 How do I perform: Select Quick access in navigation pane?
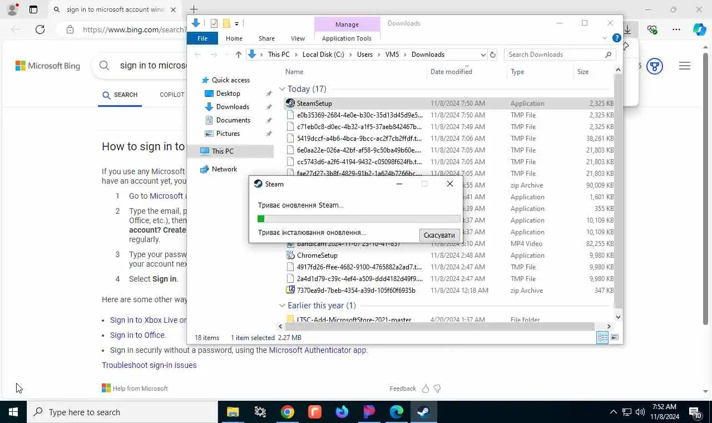tap(230, 80)
